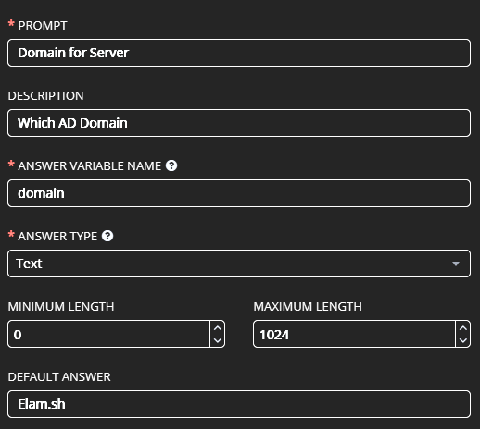Click the ANSWER VARIABLE NAME label text
The height and width of the screenshot is (429, 480).
click(90, 166)
